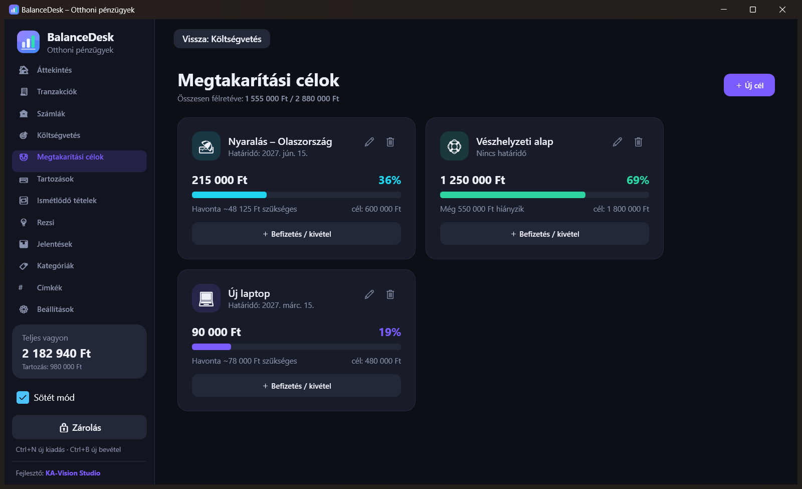Create a new goal with Új cél
The height and width of the screenshot is (489, 802).
(749, 85)
